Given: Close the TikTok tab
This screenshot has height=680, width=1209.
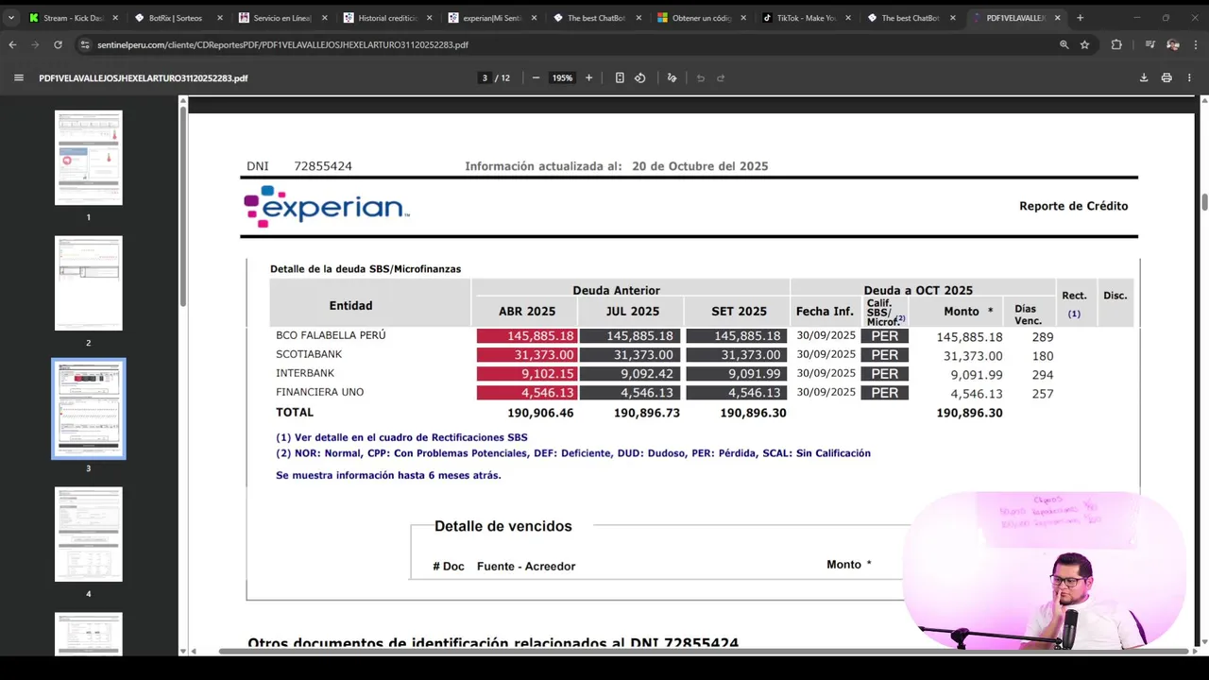Looking at the screenshot, I should [847, 18].
